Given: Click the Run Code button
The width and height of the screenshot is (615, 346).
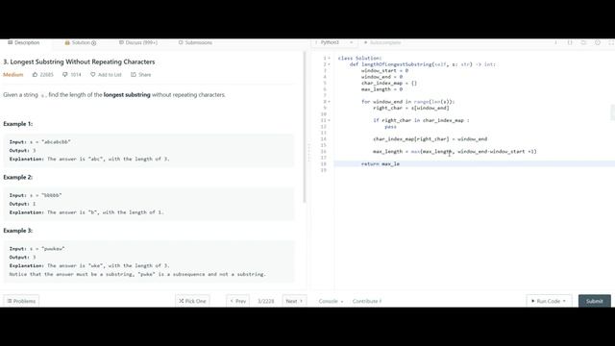Looking at the screenshot, I should tap(549, 301).
